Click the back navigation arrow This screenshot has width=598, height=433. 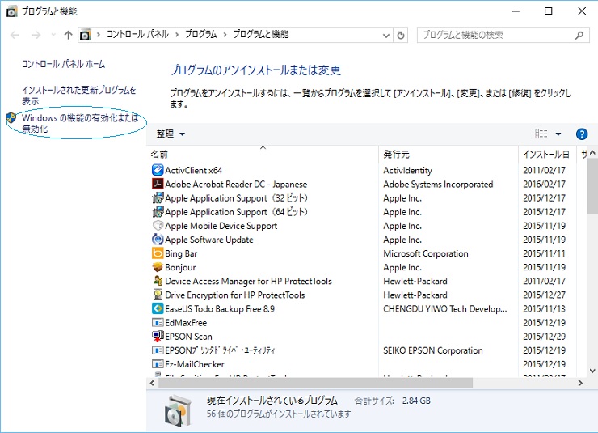15,35
